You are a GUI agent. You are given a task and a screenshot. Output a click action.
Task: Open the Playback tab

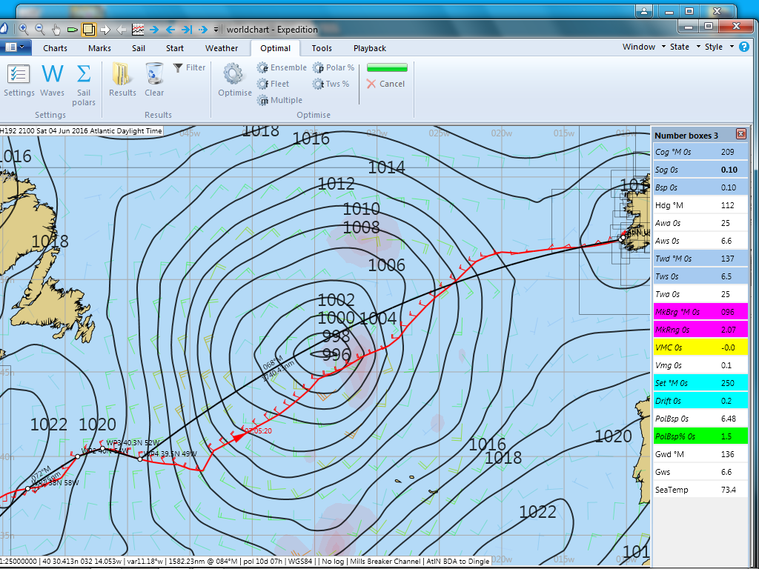pyautogui.click(x=369, y=47)
